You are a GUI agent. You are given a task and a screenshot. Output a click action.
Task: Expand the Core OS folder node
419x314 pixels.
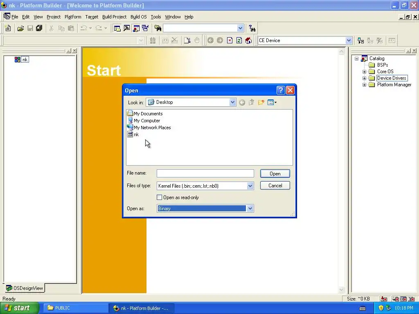(364, 72)
